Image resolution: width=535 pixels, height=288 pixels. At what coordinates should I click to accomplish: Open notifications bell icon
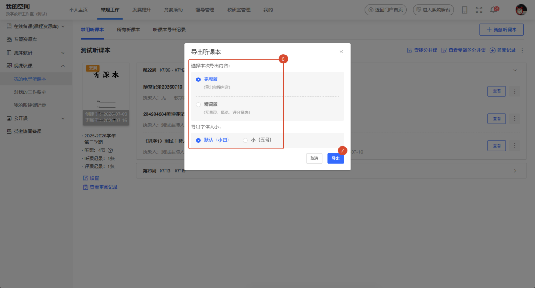pos(494,10)
